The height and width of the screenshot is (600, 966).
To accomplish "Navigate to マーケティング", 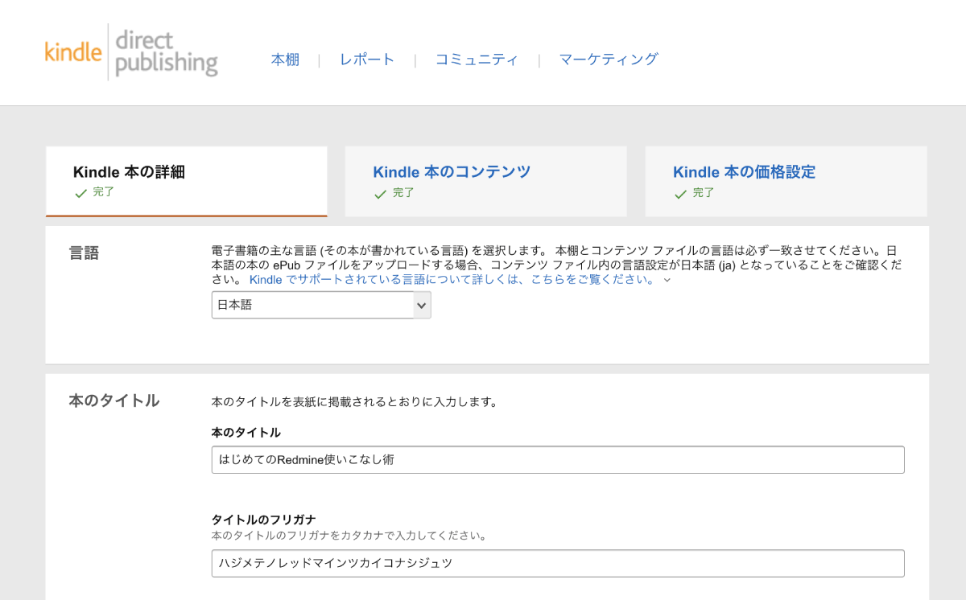I will (x=609, y=60).
